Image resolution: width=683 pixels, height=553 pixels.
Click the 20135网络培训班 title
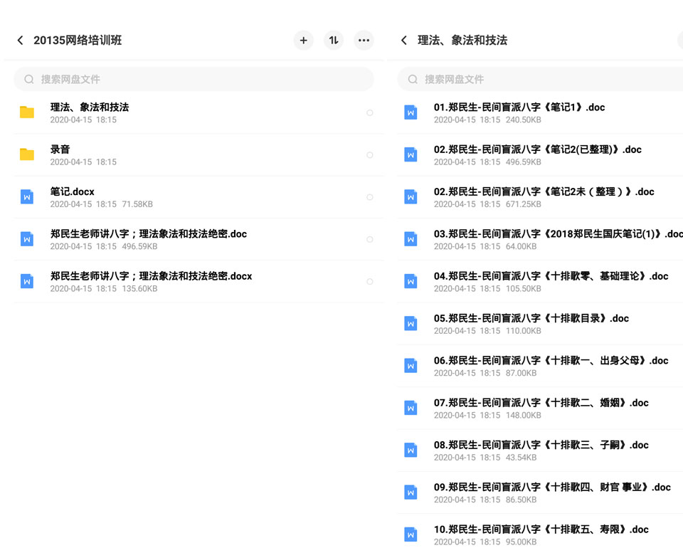(78, 41)
